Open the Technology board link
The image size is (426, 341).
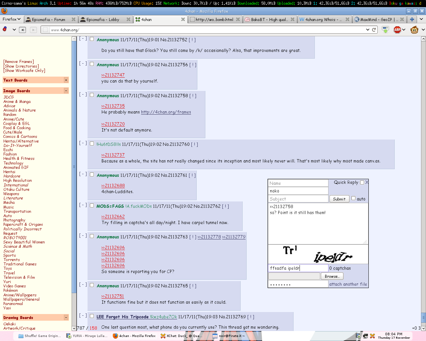[x=13, y=163]
